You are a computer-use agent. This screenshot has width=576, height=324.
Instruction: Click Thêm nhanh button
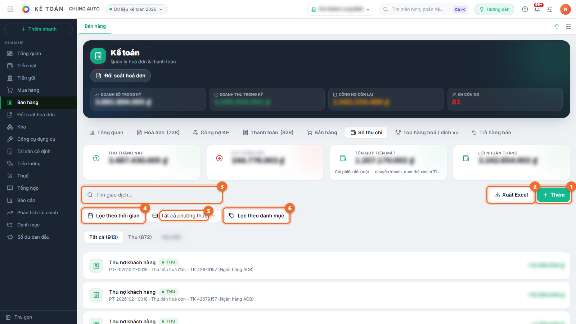click(x=39, y=29)
